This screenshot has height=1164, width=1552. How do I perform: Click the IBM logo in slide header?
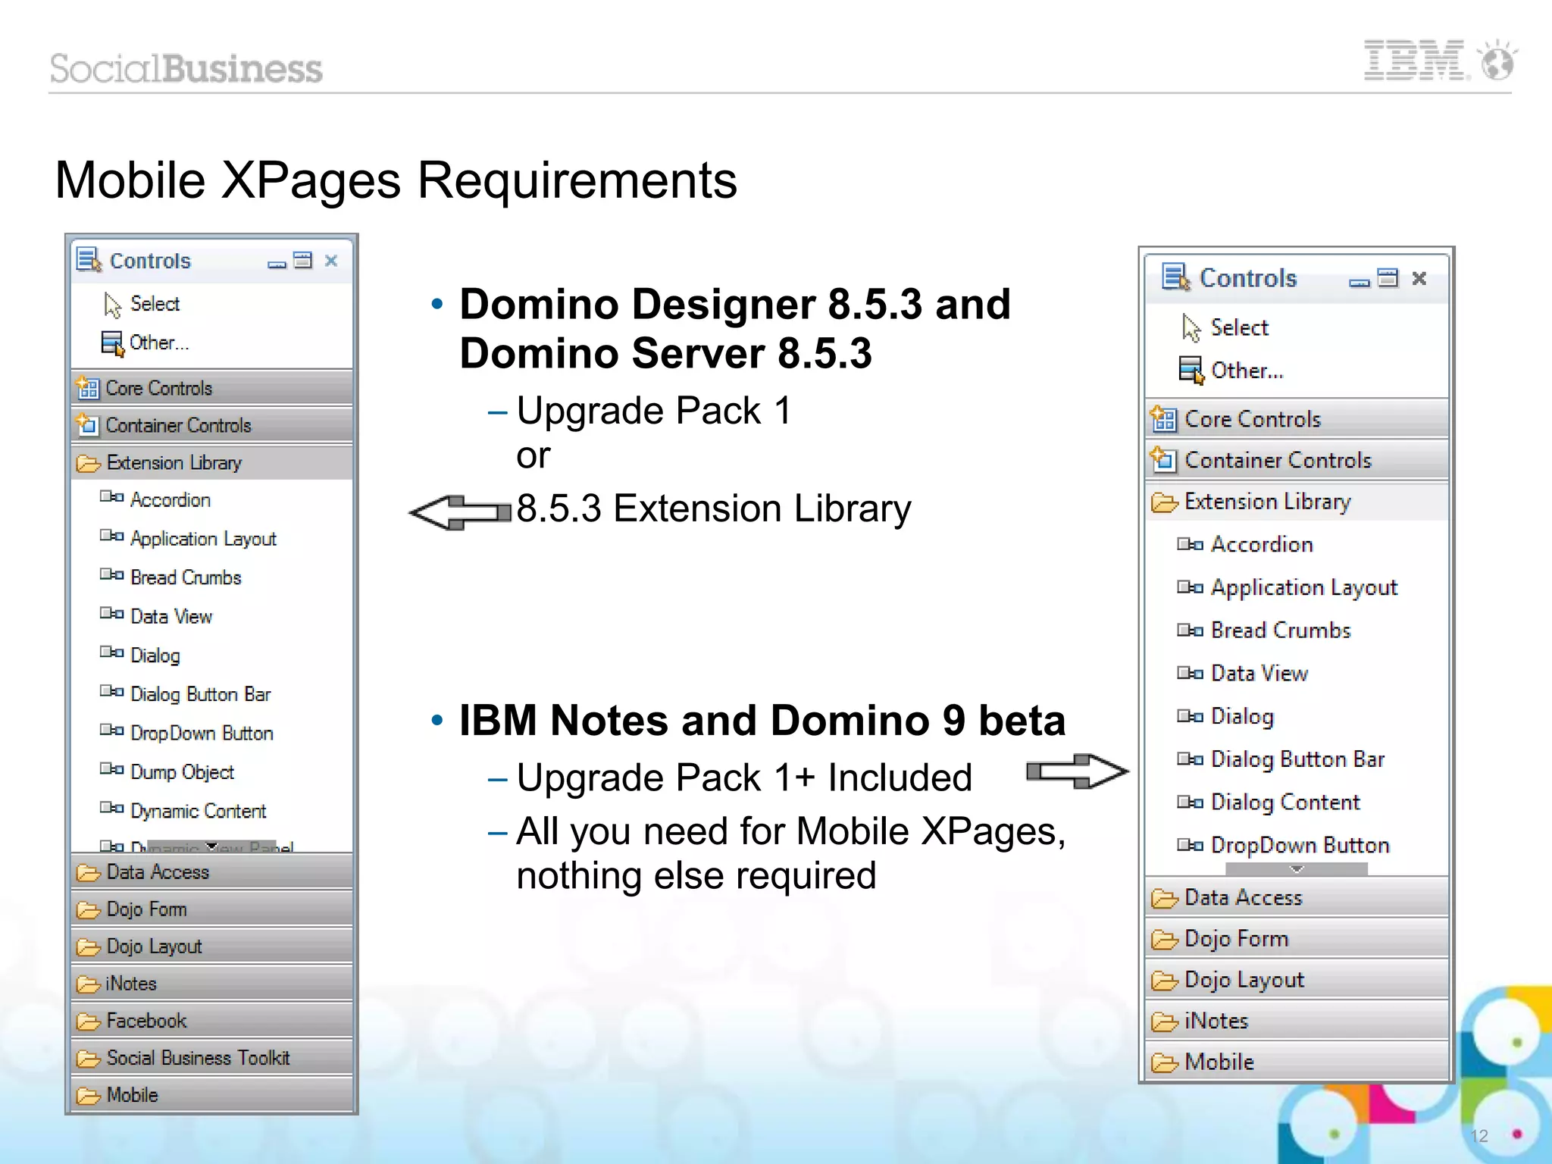(x=1415, y=61)
